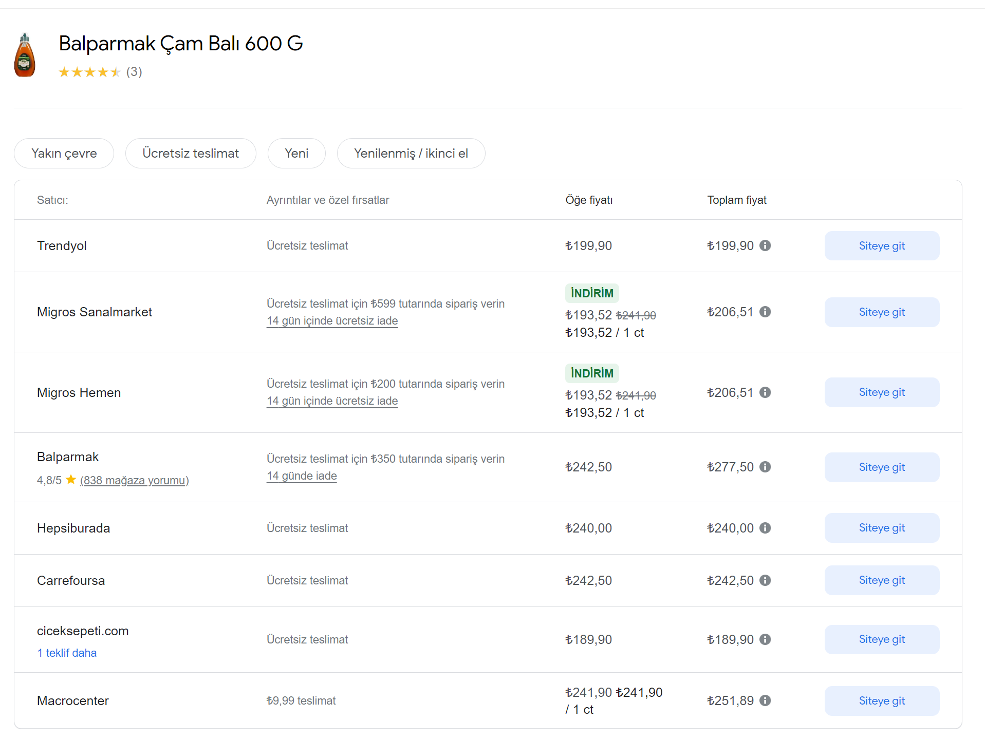Toggle 'Yenilenmiş / ikinci el' filter chip
Image resolution: width=985 pixels, height=740 pixels.
tap(411, 153)
